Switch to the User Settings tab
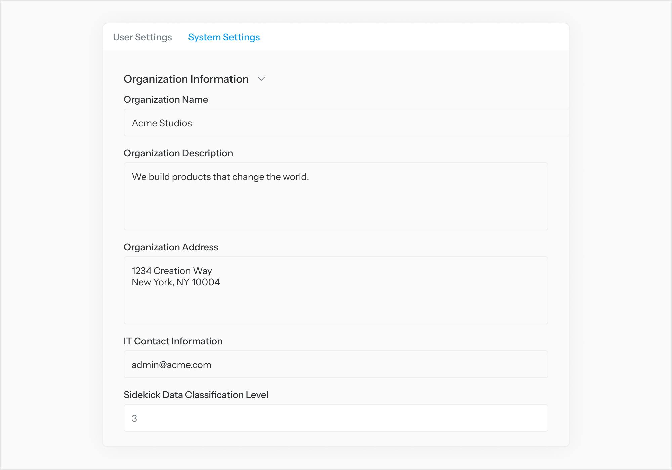This screenshot has height=470, width=672. (x=142, y=37)
